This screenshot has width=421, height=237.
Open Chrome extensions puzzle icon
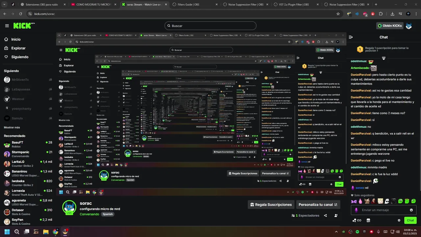(381, 14)
